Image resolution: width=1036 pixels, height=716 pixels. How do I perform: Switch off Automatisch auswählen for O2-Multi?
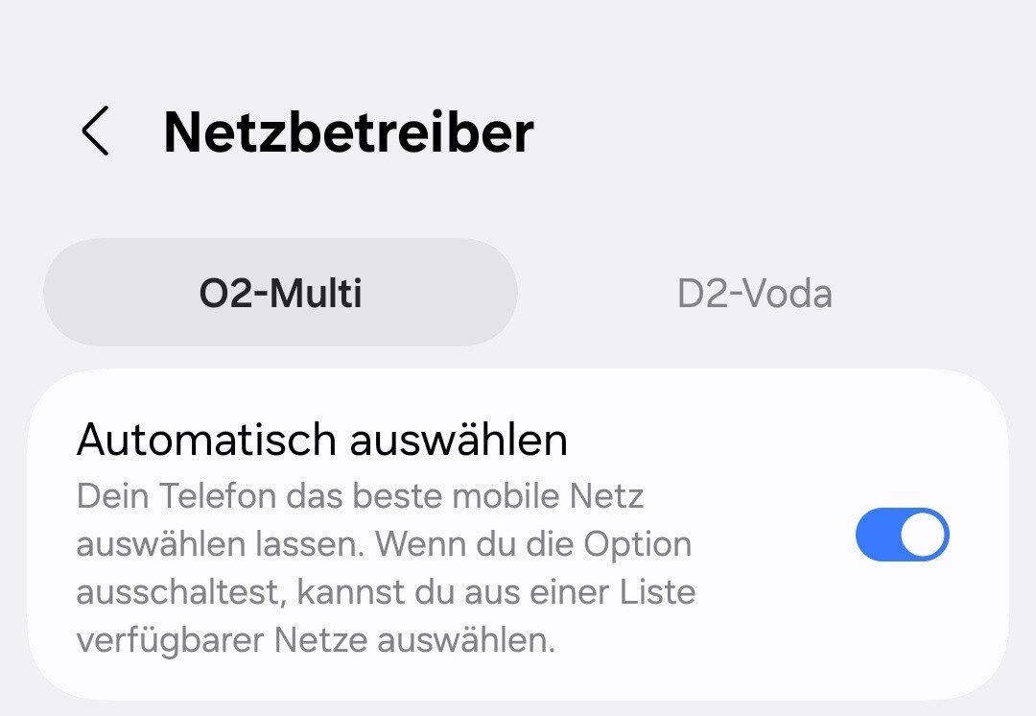902,535
